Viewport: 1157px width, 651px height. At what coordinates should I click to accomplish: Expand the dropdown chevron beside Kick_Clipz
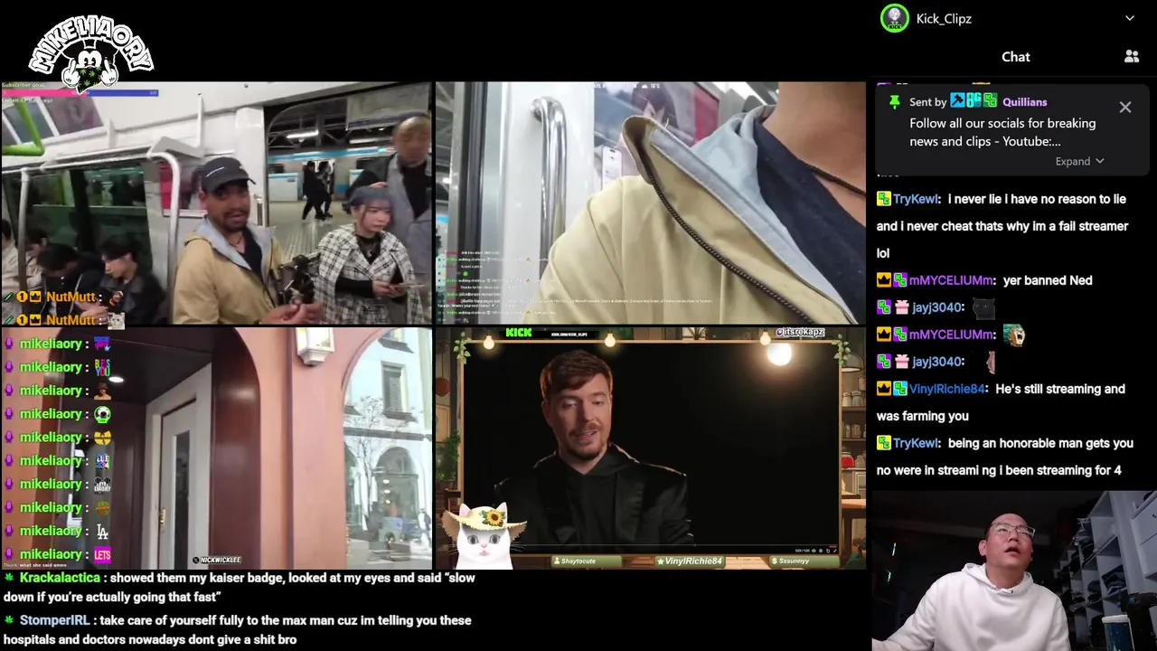click(1129, 18)
